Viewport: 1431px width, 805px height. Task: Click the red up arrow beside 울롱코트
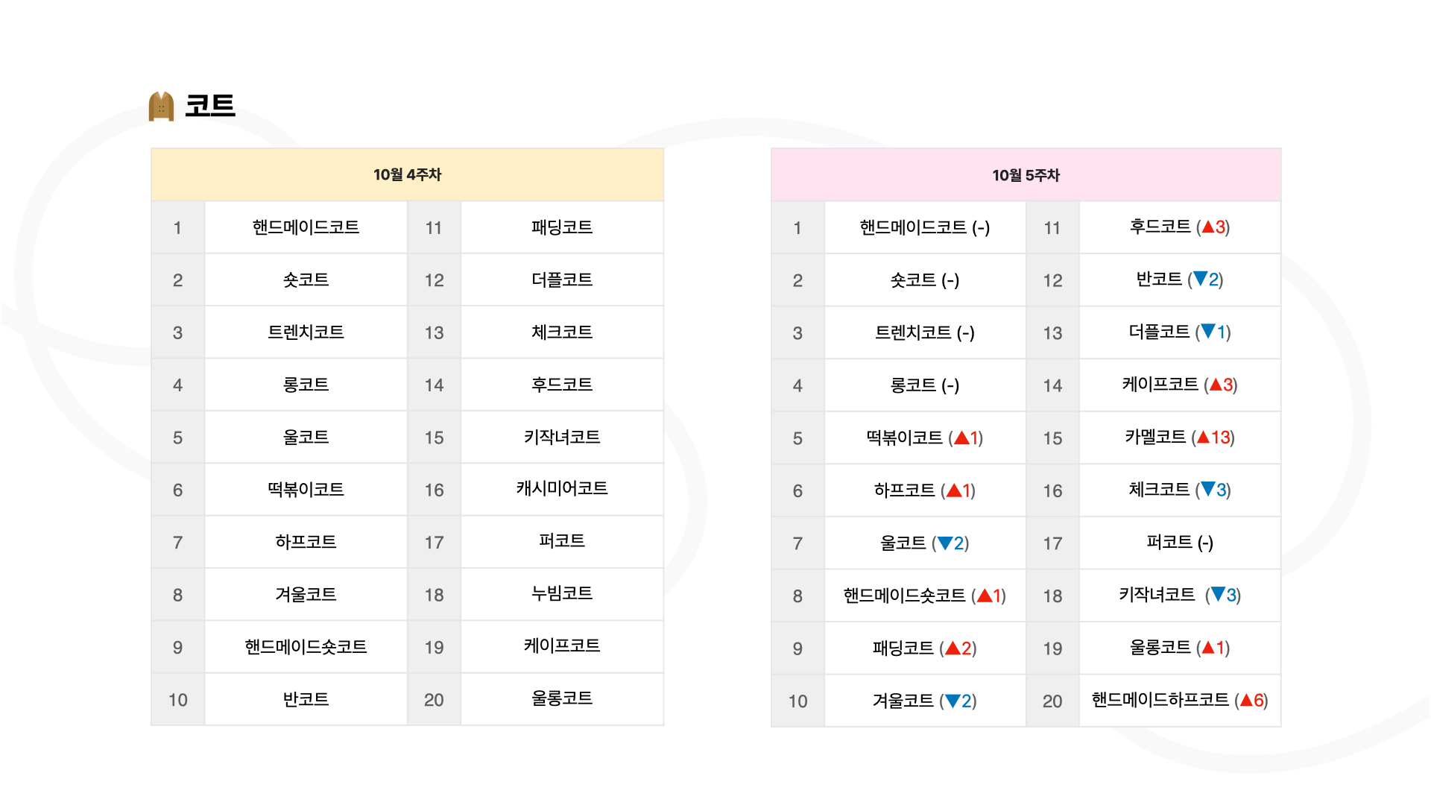(x=1208, y=647)
